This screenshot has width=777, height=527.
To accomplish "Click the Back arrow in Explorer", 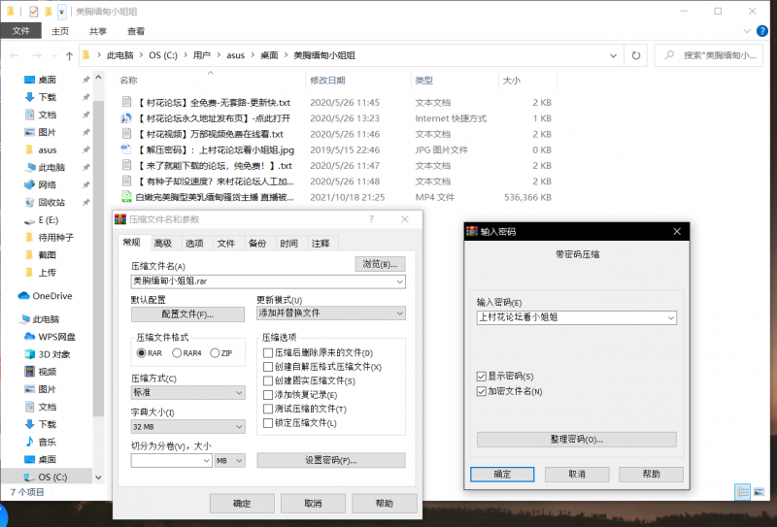I will click(13, 55).
